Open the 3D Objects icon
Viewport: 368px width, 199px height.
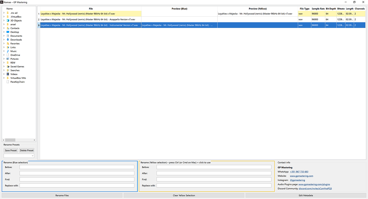8,20
